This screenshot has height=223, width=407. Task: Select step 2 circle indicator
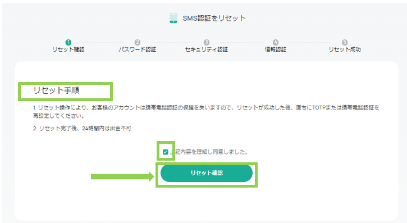coord(138,42)
